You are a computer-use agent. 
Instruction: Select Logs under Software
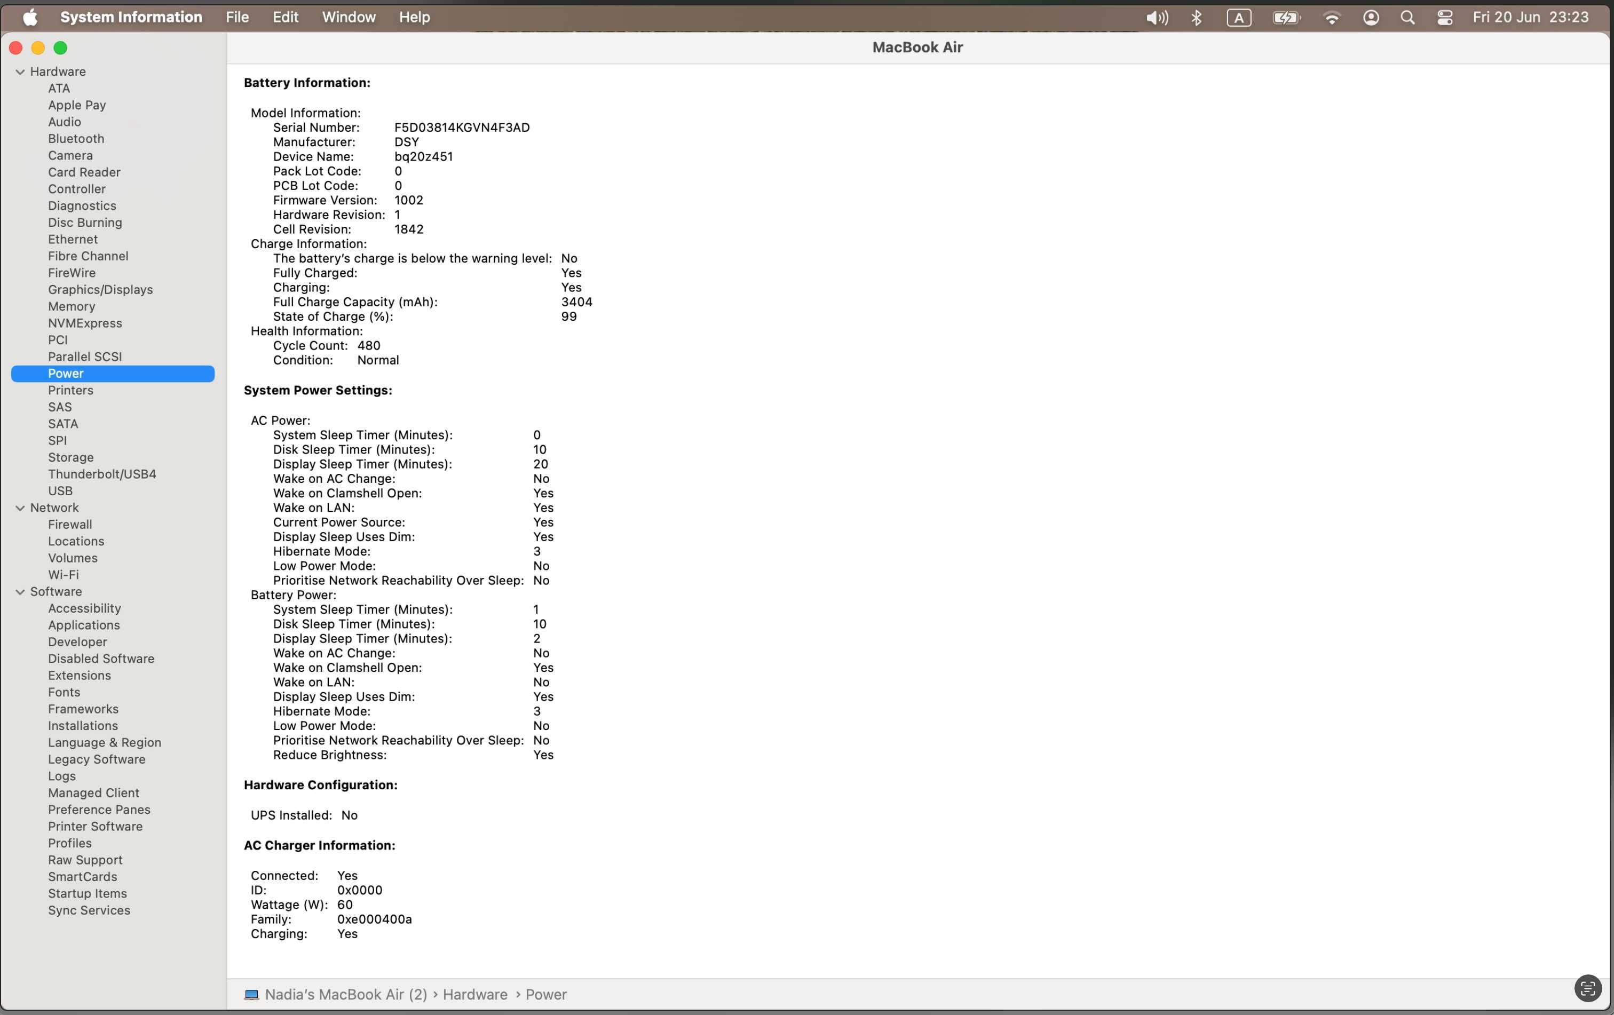[62, 776]
